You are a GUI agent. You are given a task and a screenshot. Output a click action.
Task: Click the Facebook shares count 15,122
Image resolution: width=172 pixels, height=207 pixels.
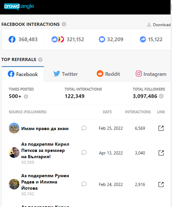pyautogui.click(x=151, y=39)
